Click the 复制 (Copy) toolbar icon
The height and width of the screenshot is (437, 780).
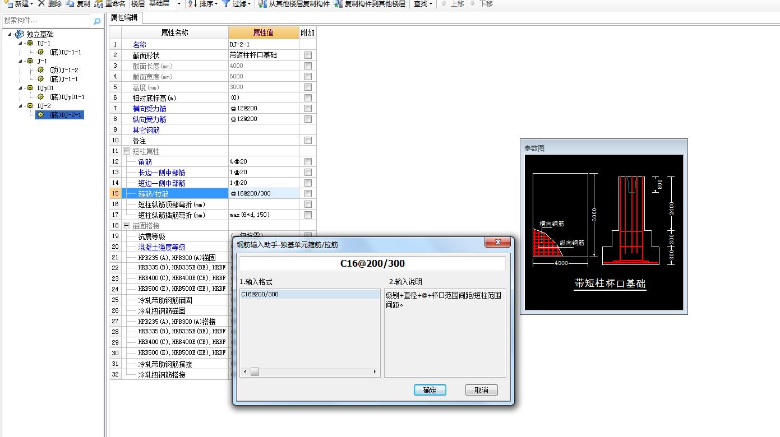coord(70,3)
